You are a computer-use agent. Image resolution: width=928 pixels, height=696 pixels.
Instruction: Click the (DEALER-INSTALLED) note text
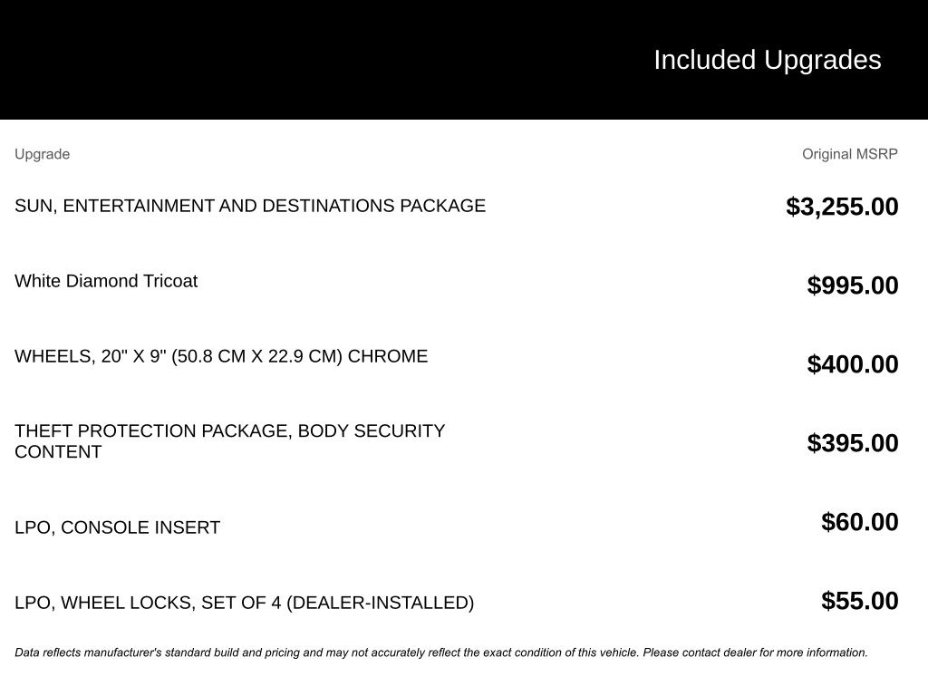click(x=380, y=603)
